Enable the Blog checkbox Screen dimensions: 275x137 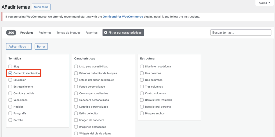pyautogui.click(x=10, y=66)
